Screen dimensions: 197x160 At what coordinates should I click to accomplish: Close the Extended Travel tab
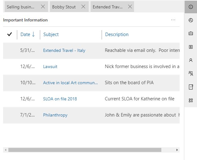click(130, 7)
